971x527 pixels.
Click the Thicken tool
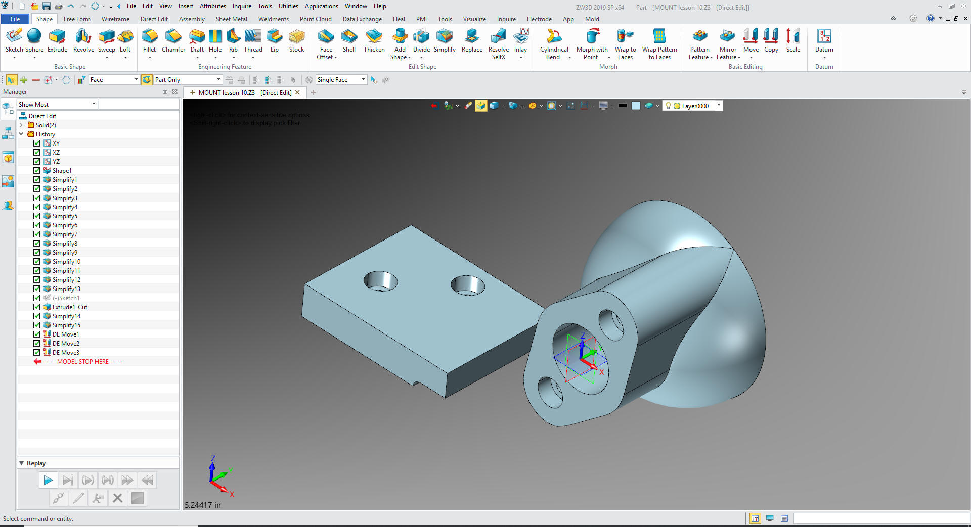(x=374, y=40)
